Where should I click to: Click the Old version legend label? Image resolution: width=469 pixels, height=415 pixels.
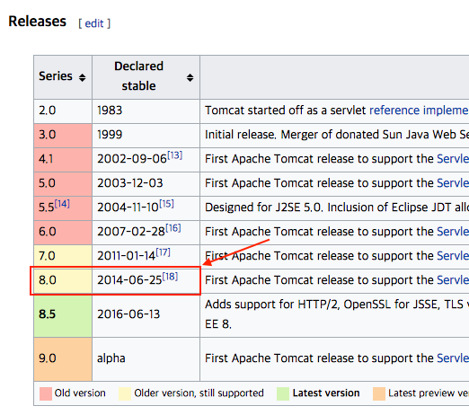[x=80, y=393]
